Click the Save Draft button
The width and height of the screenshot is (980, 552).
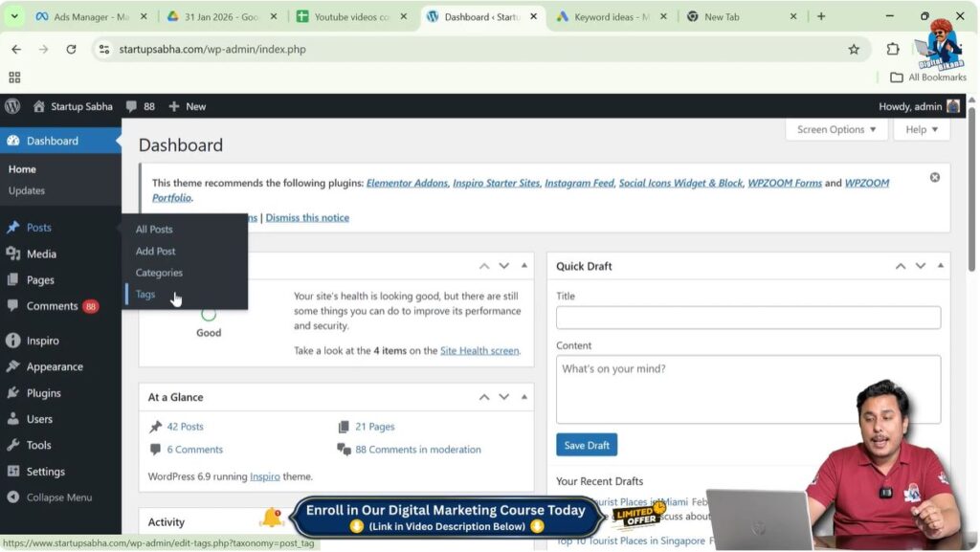tap(586, 444)
